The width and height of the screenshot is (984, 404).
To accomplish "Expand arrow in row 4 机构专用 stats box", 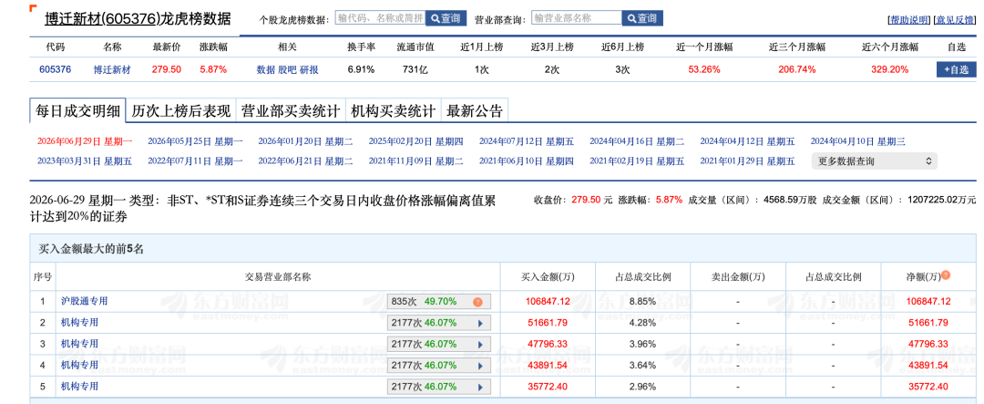I will tap(481, 365).
